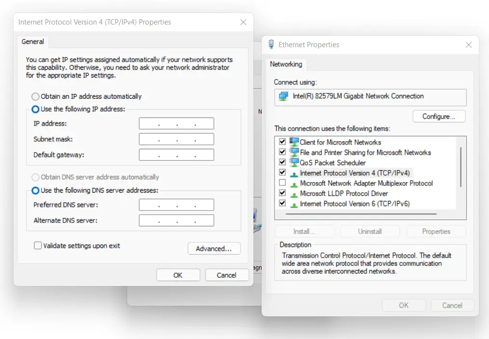
Task: Click the Preferred DNS server field
Action: click(x=176, y=205)
